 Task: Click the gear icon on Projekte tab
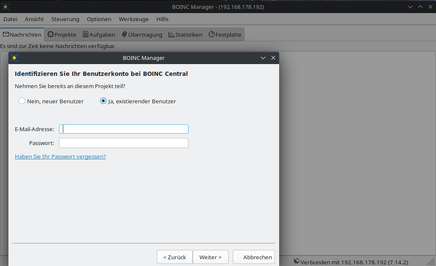tap(51, 35)
